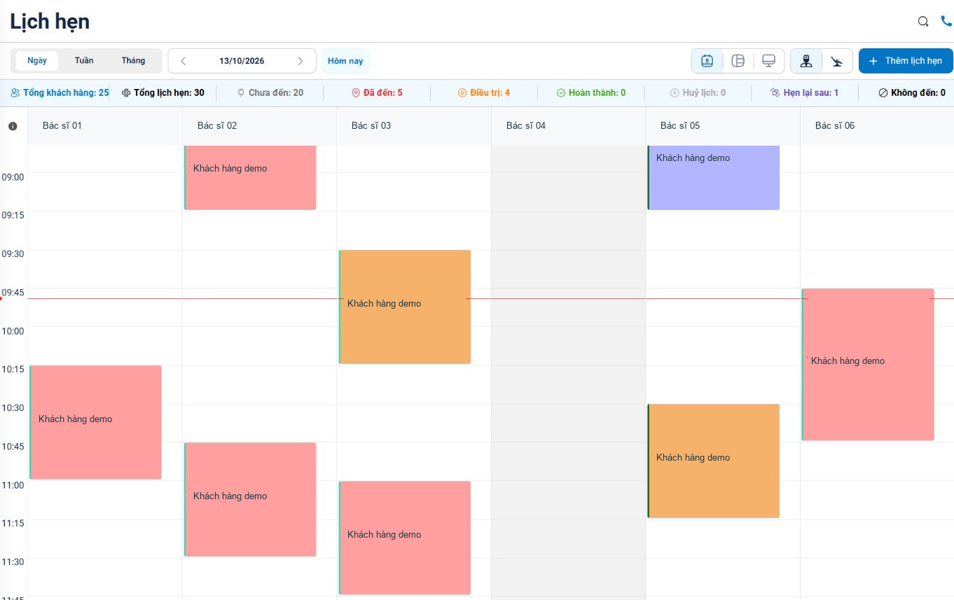Switch to the Tuần view tab
Image resolution: width=954 pixels, height=600 pixels.
point(84,60)
